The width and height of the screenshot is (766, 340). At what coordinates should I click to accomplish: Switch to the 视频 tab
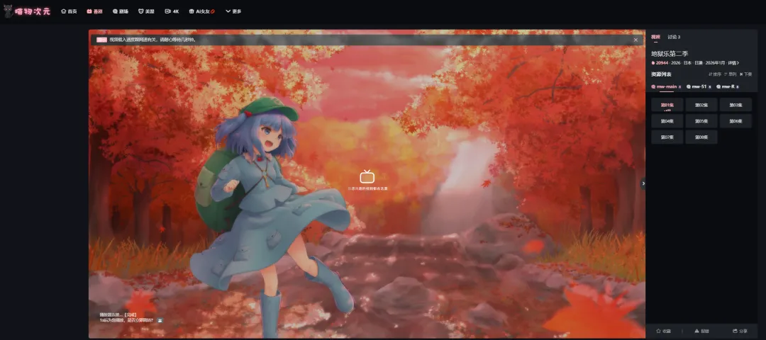coord(655,37)
